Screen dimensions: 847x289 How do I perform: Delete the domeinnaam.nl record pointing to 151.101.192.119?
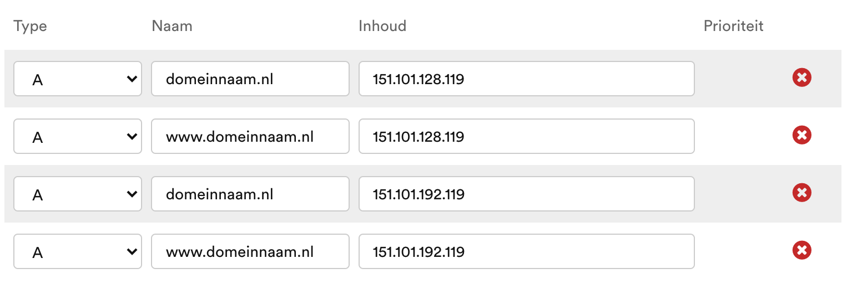tap(801, 193)
